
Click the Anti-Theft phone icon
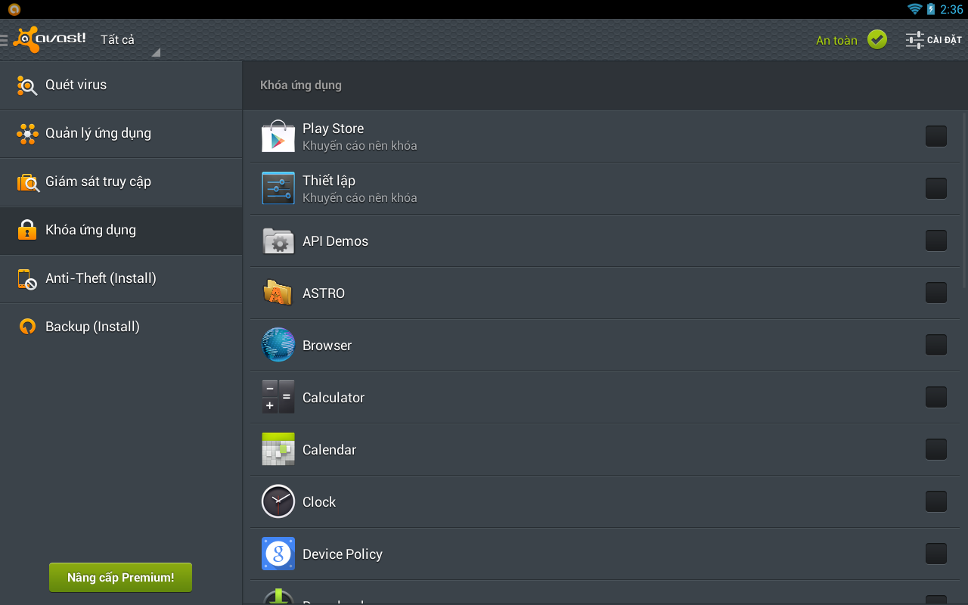tap(27, 279)
